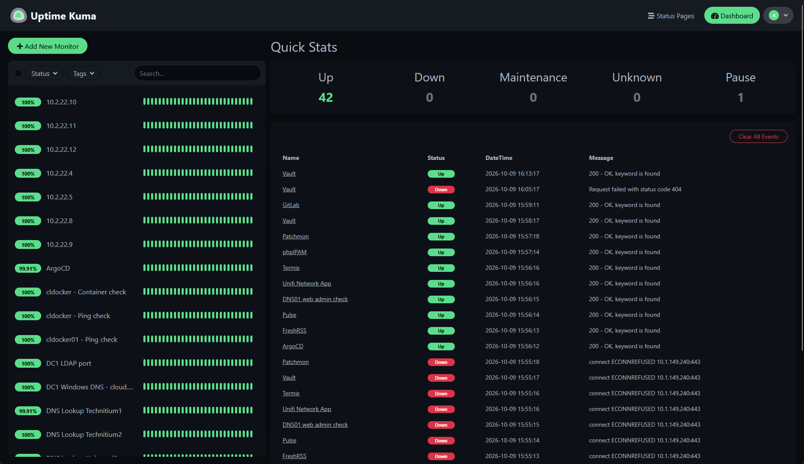Viewport: 804px width, 464px height.
Task: Click the Up count 42 in Quick Stats
Action: tap(325, 98)
